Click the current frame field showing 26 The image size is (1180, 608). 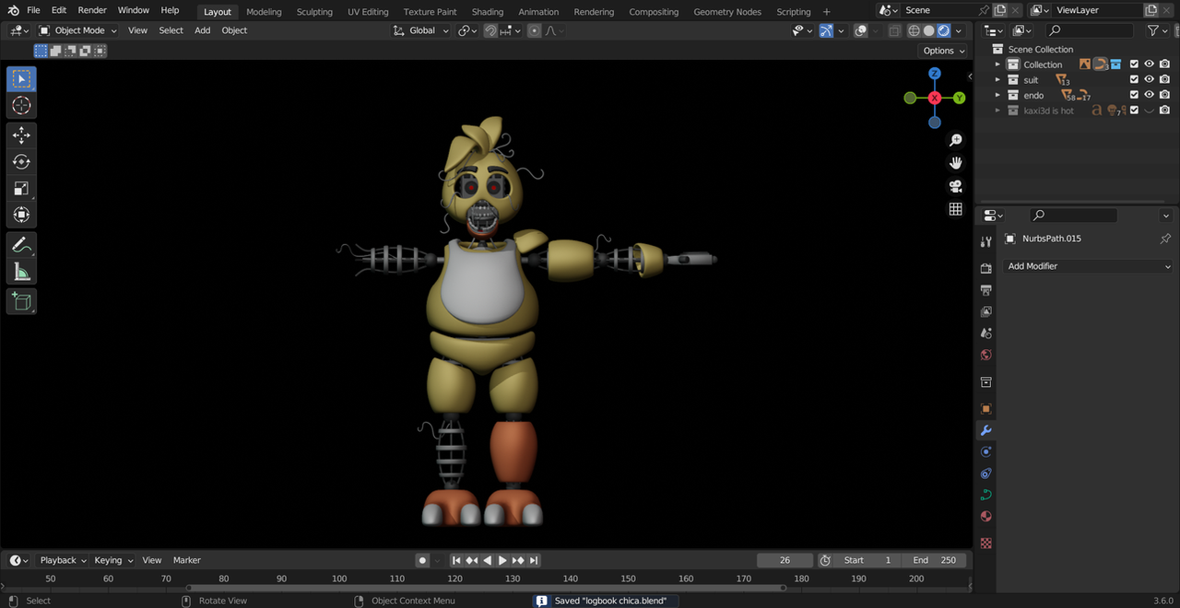(x=785, y=560)
